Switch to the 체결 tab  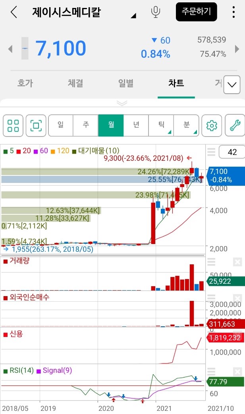click(x=75, y=83)
